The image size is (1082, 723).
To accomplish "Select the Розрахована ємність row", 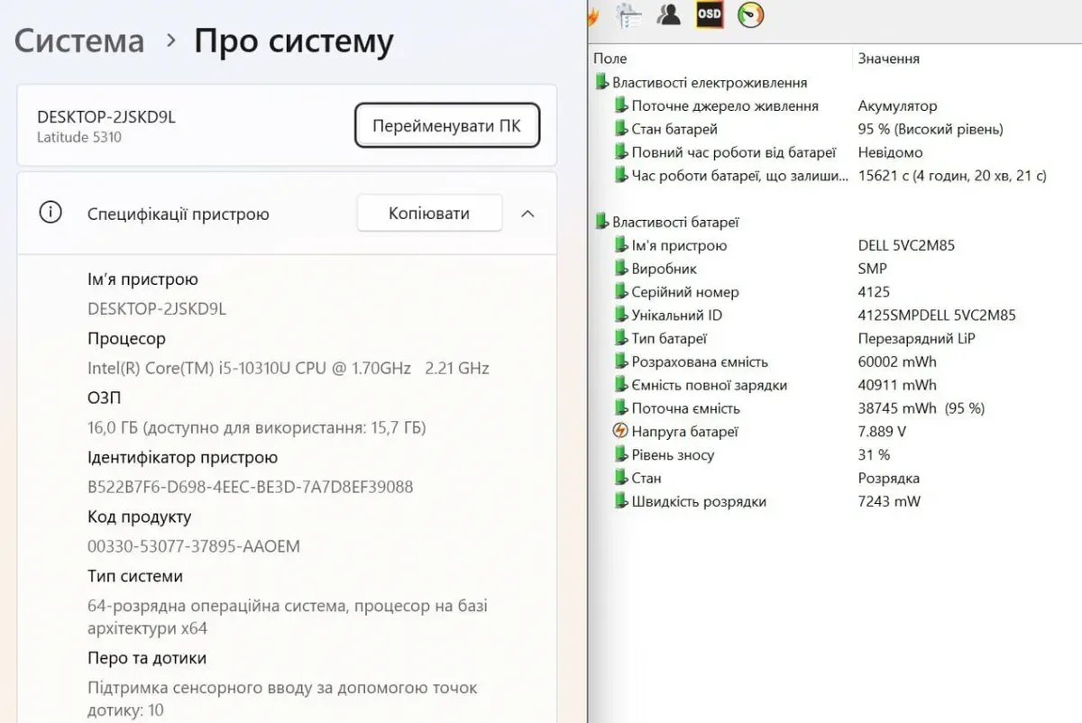I will pos(700,361).
